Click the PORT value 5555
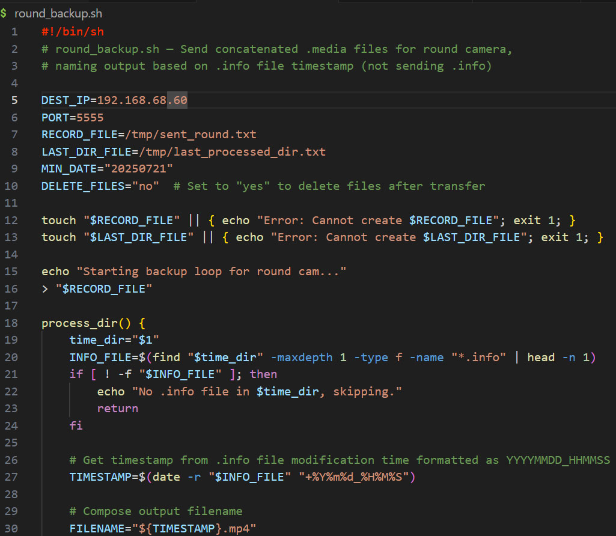This screenshot has width=616, height=536. coord(90,118)
